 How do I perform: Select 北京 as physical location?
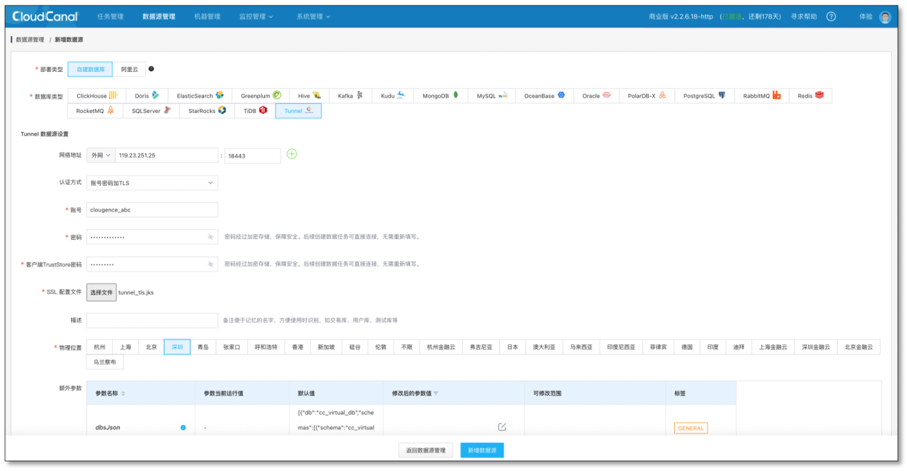coord(151,347)
